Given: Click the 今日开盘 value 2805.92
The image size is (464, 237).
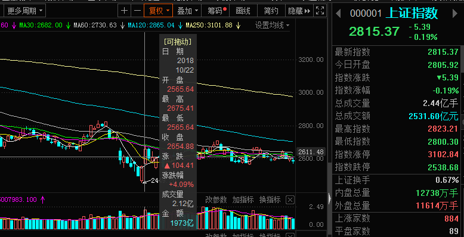Looking at the screenshot, I should coord(443,65).
